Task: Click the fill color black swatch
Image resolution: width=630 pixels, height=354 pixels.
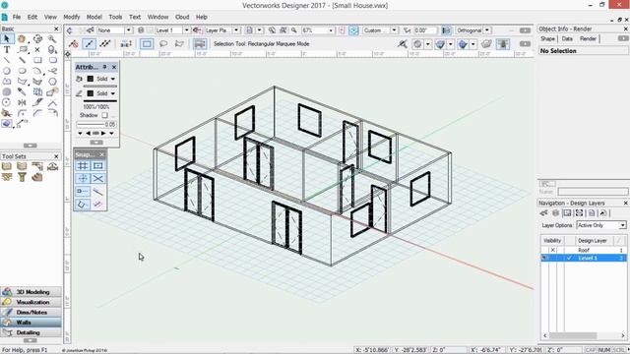Action: [91, 79]
